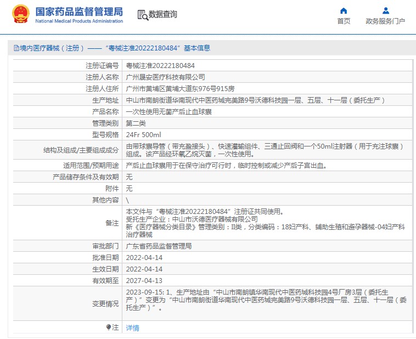Viewport: 416px width, 339px height.
Task: Click the document icon before 境内医疗器械
Action: [x=16, y=48]
